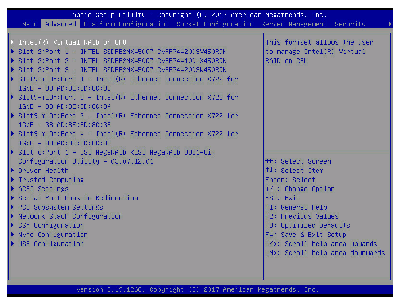Click the triangle icon next to NVMe Configuration

point(13,235)
